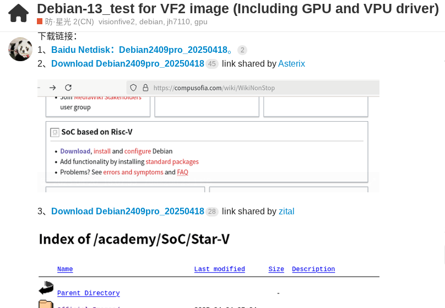Click the shield icon in the address bar
Screen dimensions: 445x308
coord(133,88)
